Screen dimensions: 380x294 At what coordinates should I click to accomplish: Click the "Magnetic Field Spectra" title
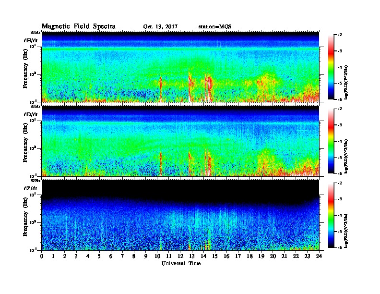(79, 26)
